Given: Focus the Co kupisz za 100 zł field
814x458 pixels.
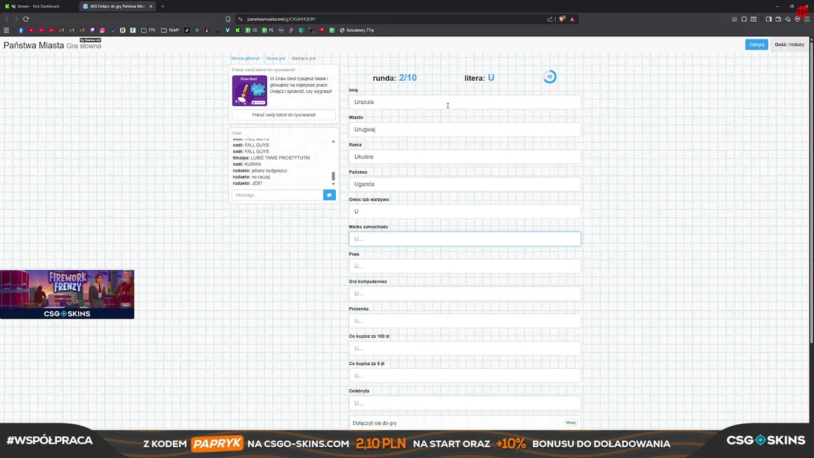Looking at the screenshot, I should 465,348.
